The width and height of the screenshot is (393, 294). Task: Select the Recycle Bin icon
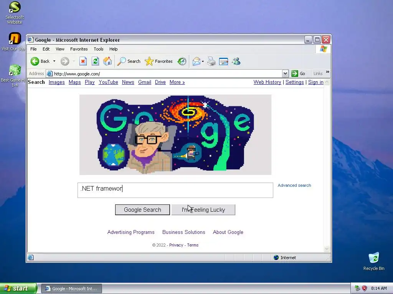tap(374, 261)
